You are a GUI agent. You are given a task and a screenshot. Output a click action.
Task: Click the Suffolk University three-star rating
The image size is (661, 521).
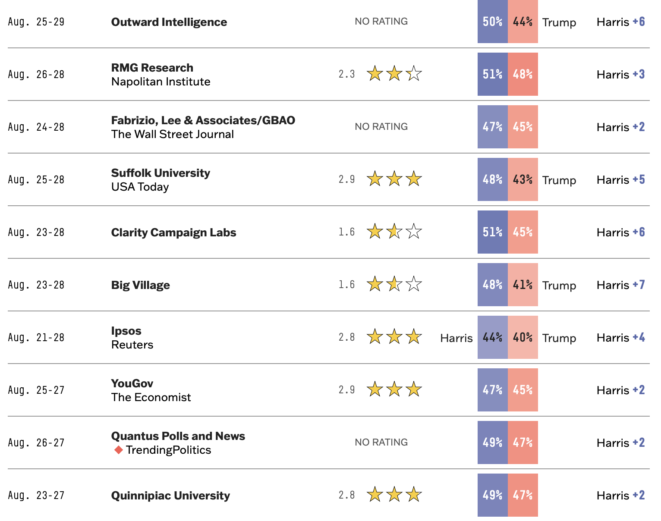click(x=394, y=179)
